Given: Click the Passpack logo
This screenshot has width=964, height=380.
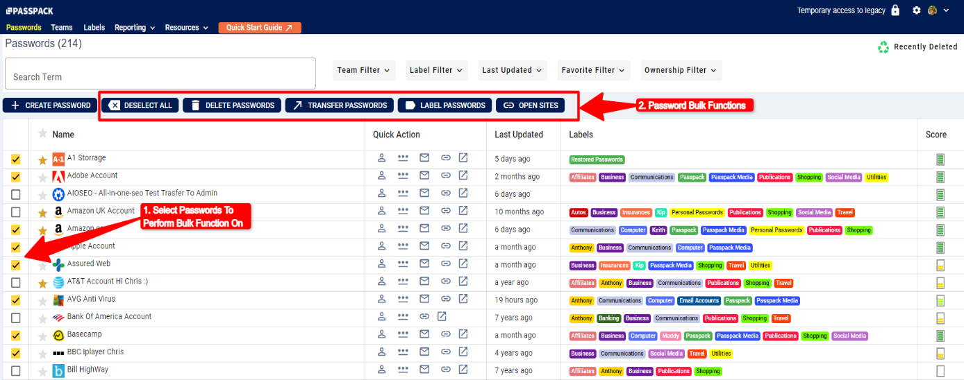Looking at the screenshot, I should [x=29, y=10].
